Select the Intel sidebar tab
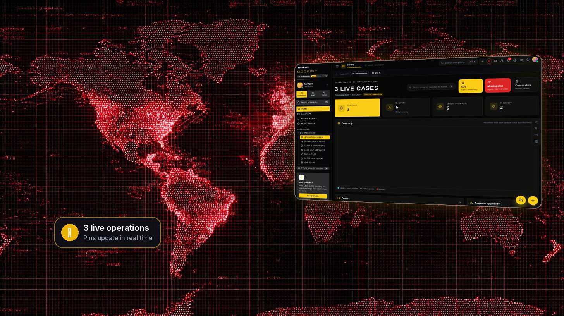This screenshot has width=564, height=316. 313,94
